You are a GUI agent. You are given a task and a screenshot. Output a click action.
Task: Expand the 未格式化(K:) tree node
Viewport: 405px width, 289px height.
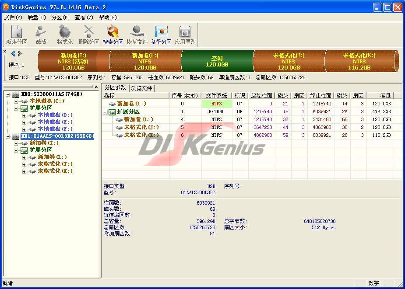24,171
